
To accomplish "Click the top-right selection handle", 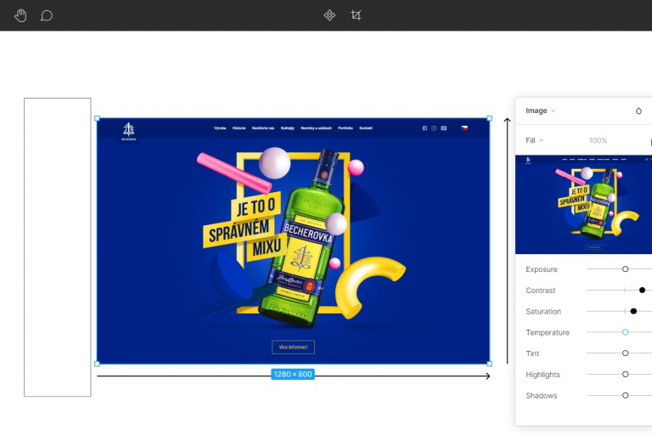I will pos(489,119).
